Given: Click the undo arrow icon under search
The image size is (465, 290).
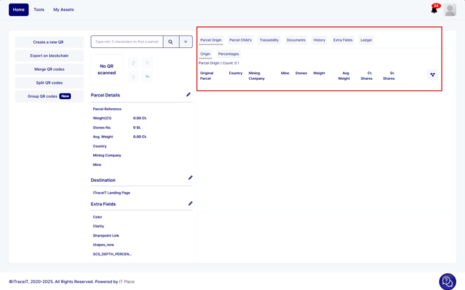Looking at the screenshot, I should pos(147,76).
